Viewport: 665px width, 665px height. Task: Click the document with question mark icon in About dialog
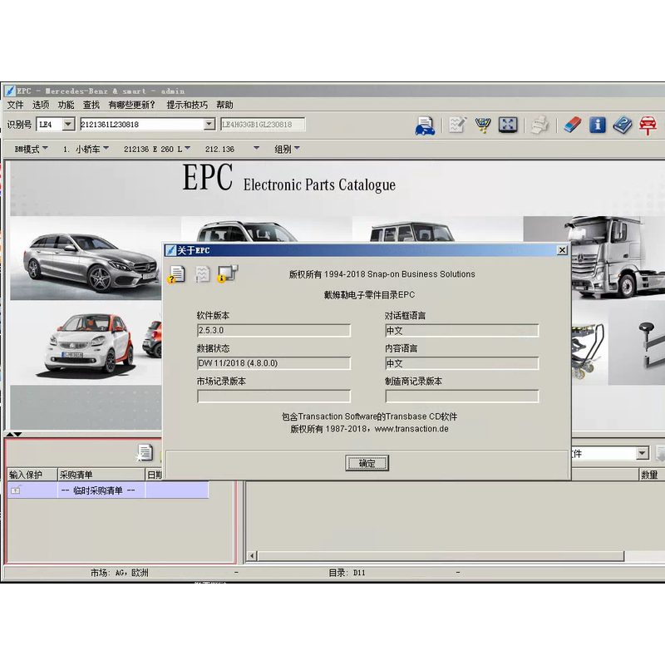[x=176, y=274]
